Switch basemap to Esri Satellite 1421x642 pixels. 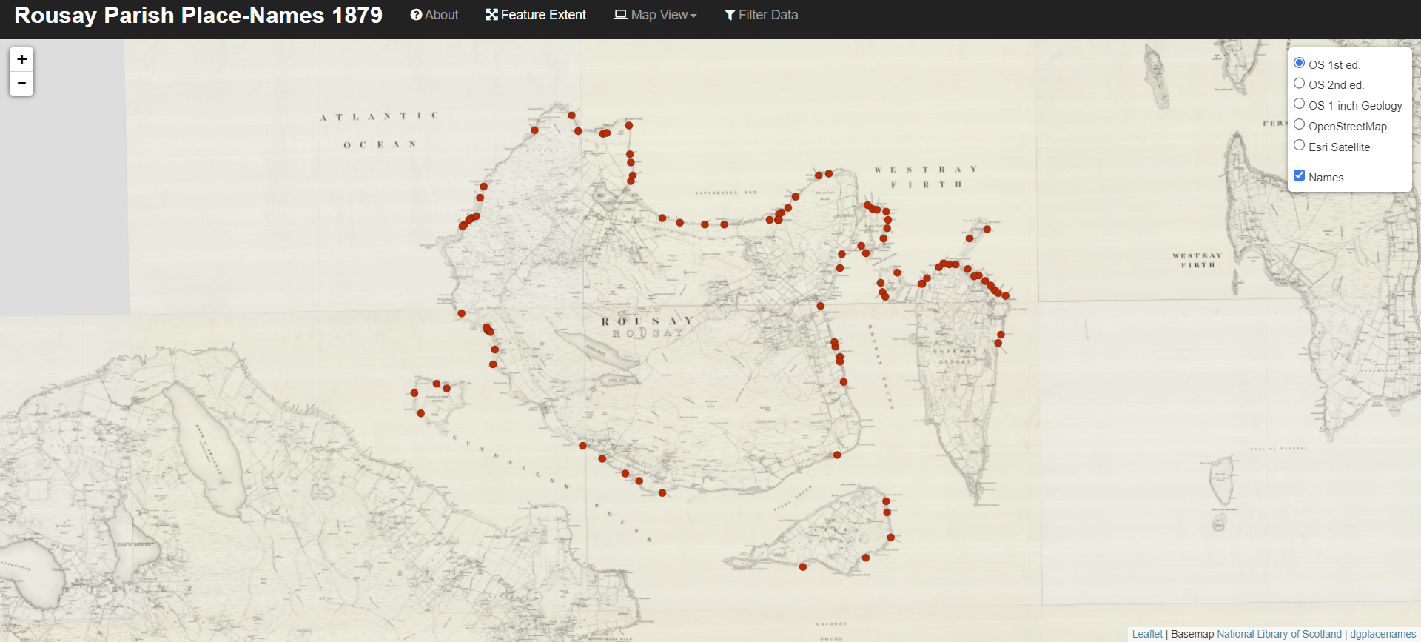click(x=1299, y=146)
